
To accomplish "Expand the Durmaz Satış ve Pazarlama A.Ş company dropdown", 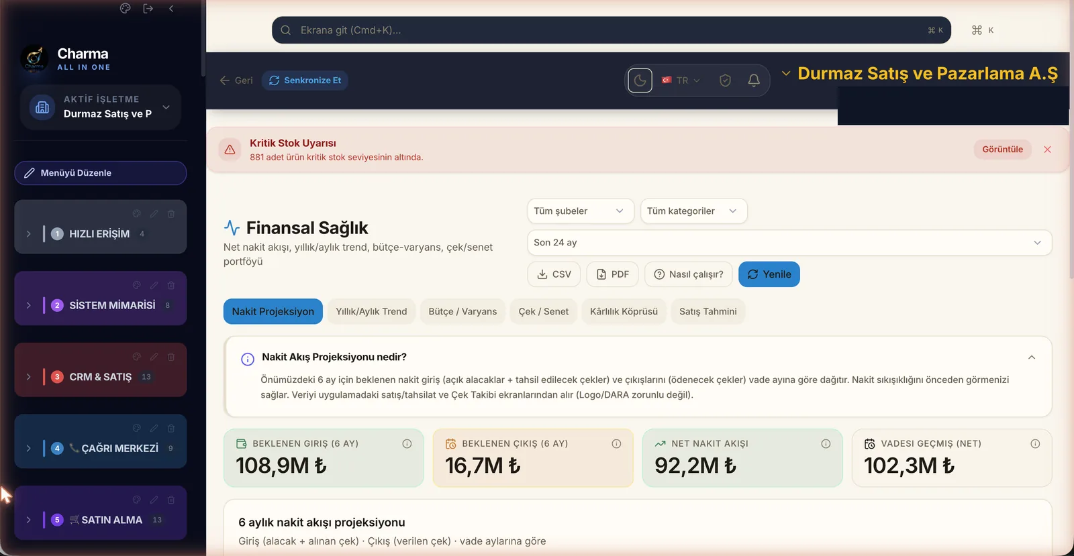I will tap(920, 73).
